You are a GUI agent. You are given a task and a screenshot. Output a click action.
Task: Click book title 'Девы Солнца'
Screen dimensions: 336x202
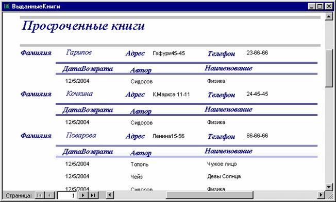coord(224,176)
